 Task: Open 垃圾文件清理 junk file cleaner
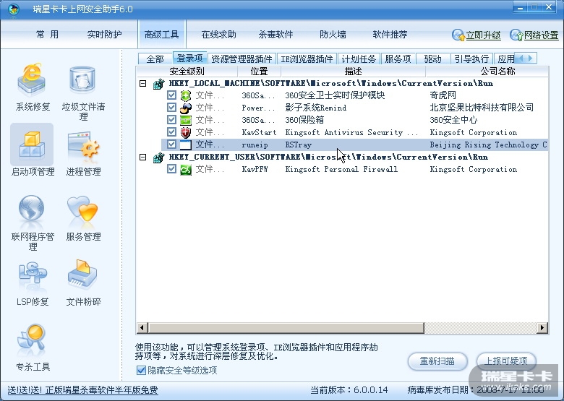point(83,92)
